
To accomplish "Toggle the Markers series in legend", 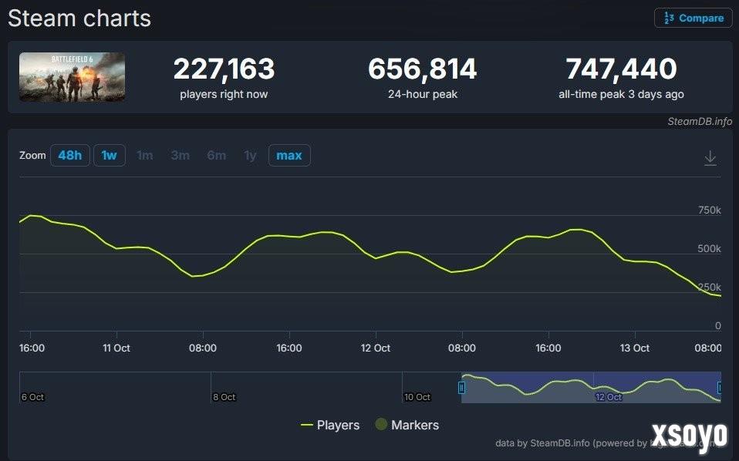I will coord(407,425).
